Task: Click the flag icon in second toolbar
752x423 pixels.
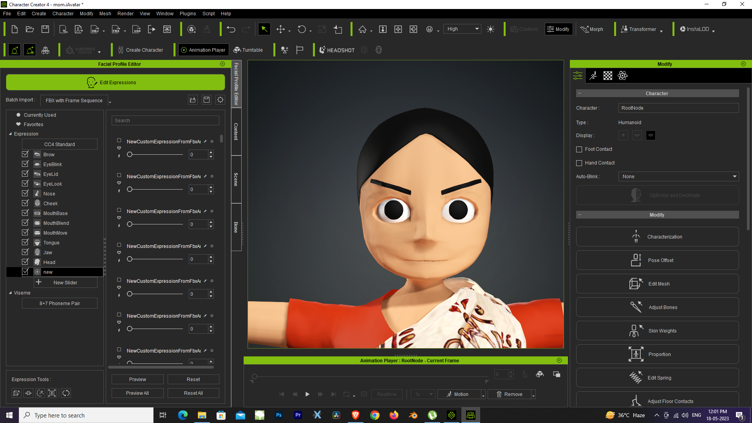Action: (300, 50)
